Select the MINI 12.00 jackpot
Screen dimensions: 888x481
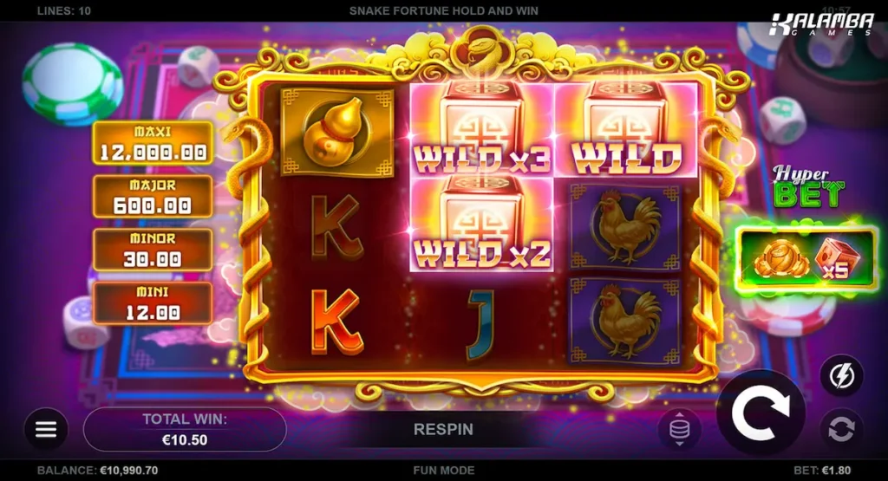(153, 303)
